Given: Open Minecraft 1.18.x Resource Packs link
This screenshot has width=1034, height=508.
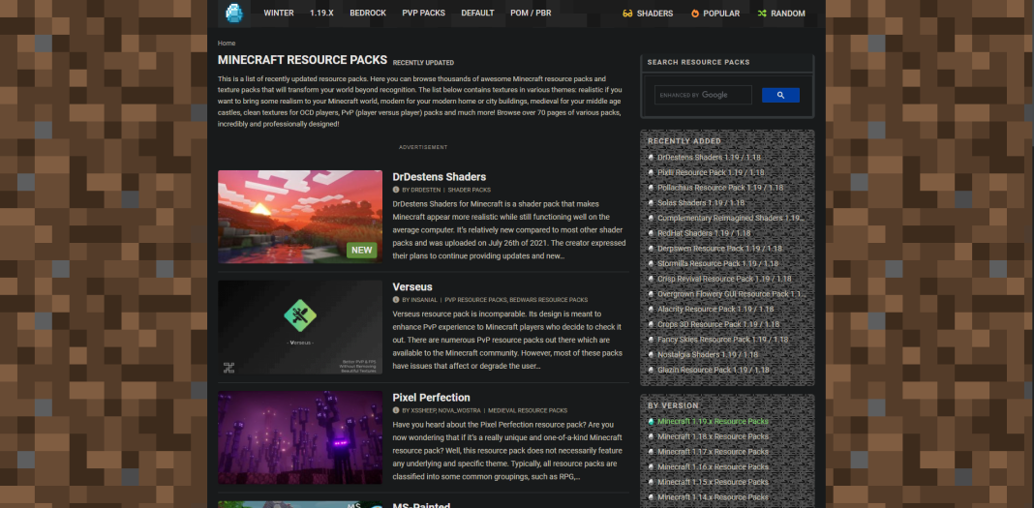Looking at the screenshot, I should [x=713, y=436].
